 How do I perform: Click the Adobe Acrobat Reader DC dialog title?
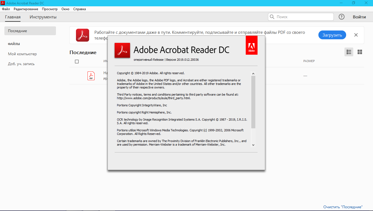181,50
